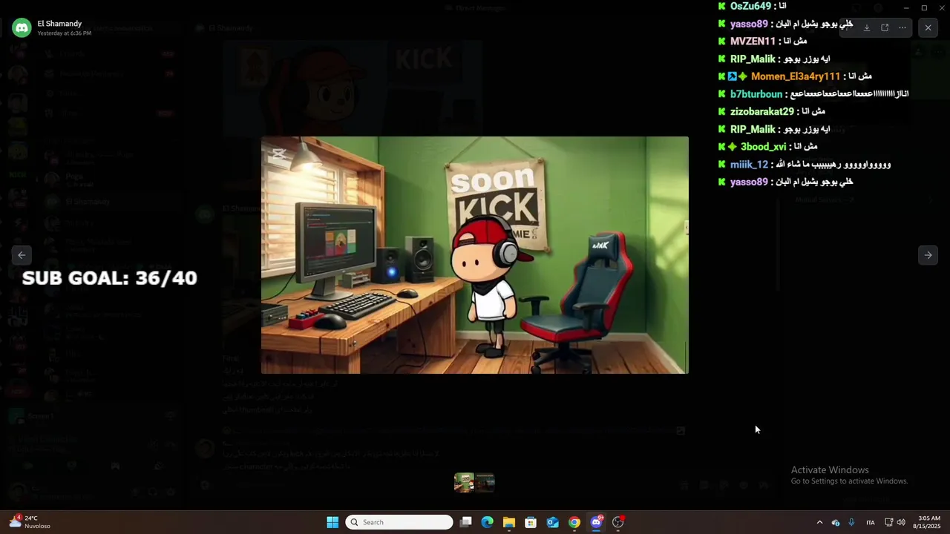
Task: Open the 24°C Nuvoloso weather widget
Action: (x=30, y=522)
